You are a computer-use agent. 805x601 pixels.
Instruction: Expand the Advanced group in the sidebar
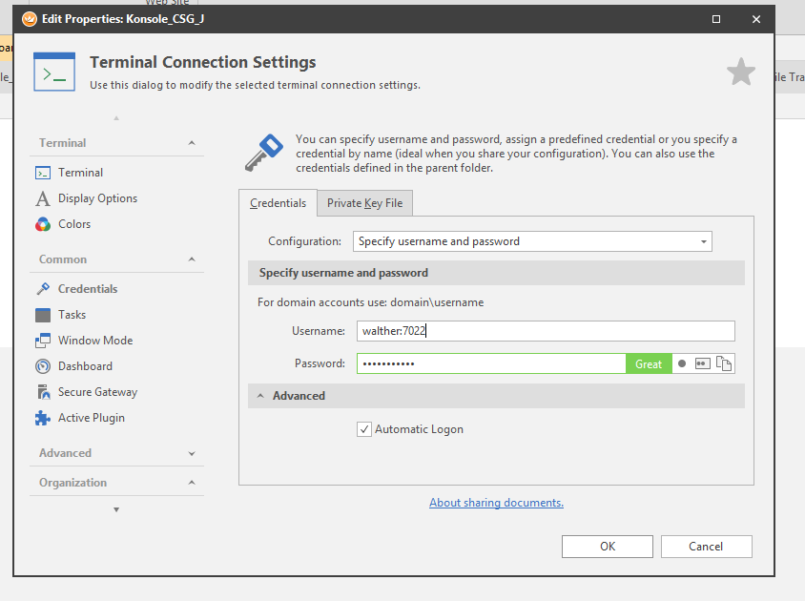click(192, 453)
